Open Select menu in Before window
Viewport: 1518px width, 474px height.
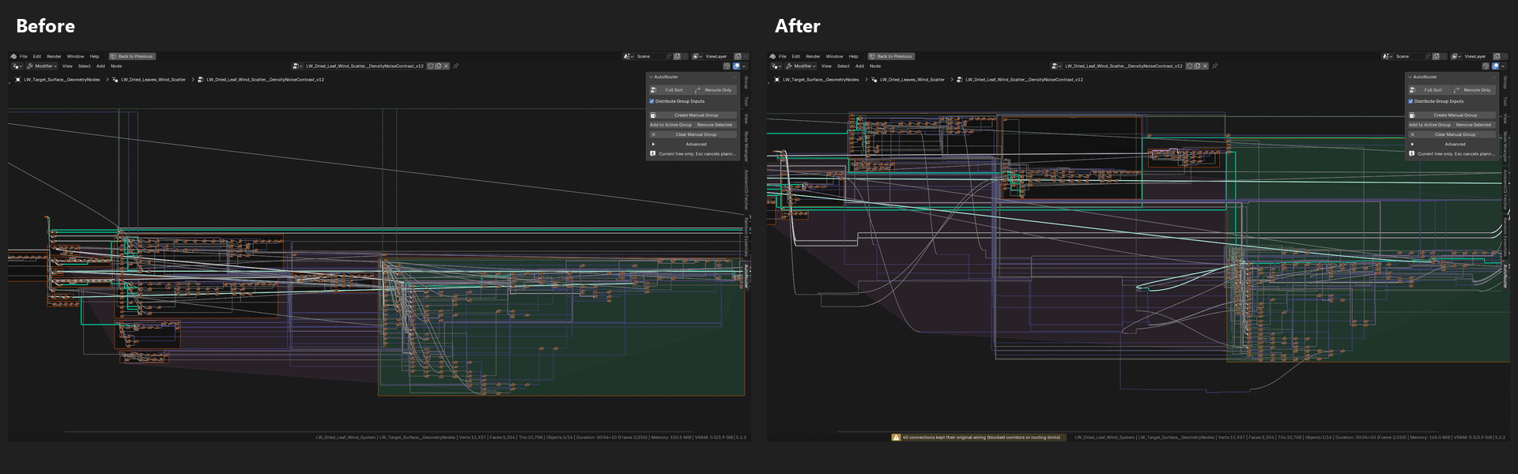point(85,66)
